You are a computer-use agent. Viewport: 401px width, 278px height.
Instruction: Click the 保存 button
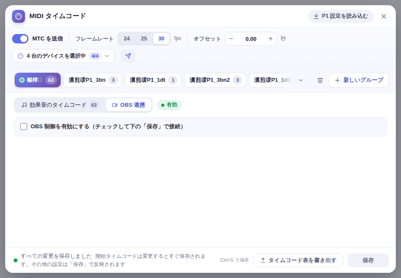[368, 260]
